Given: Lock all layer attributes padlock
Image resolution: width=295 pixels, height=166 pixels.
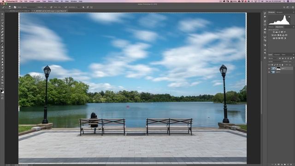Looking at the screenshot, I should point(283,65).
